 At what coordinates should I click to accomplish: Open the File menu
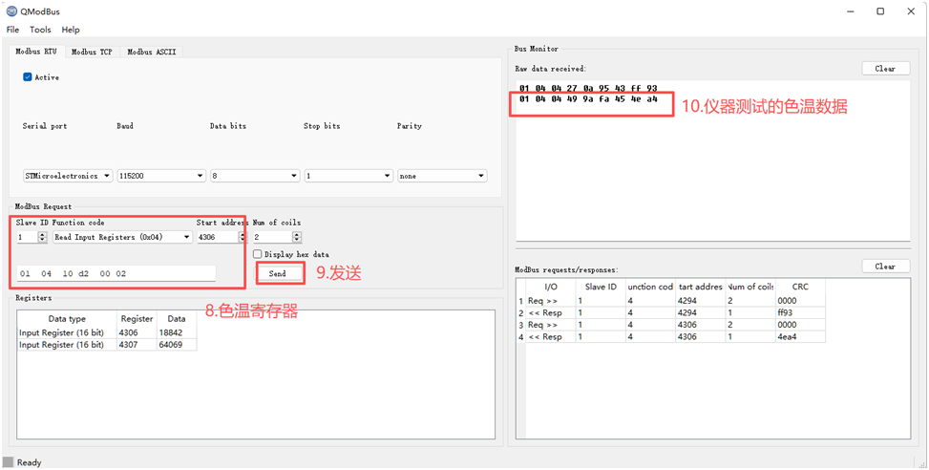[x=12, y=30]
